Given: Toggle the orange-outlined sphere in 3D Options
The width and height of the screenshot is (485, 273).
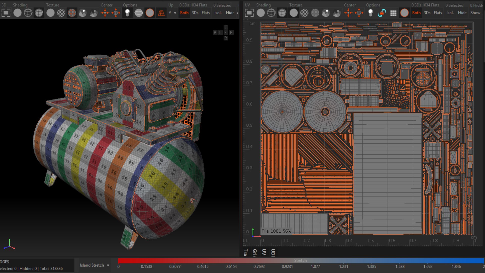Looking at the screenshot, I should pos(150,13).
